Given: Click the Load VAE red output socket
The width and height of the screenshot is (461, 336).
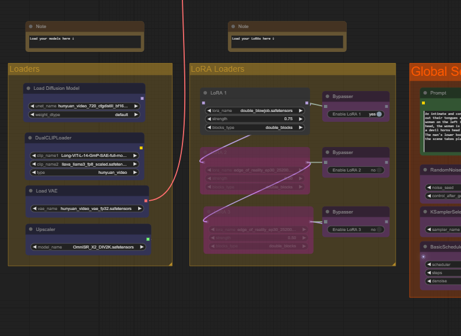Looking at the screenshot, I should click(x=146, y=201).
